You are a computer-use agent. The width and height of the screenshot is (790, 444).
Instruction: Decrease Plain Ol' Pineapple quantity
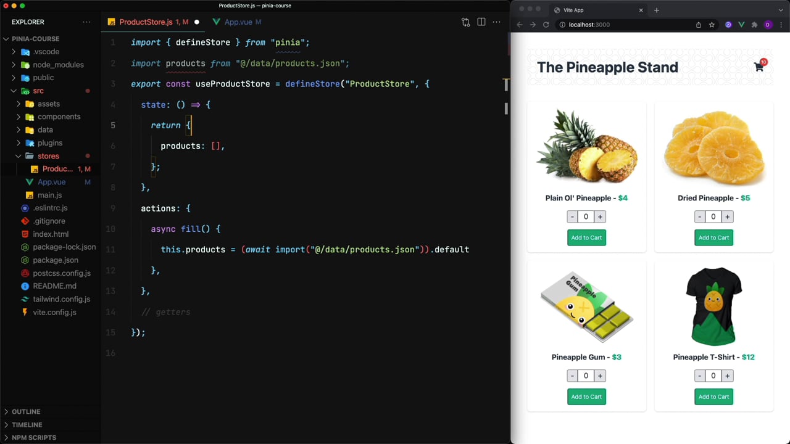click(x=572, y=216)
